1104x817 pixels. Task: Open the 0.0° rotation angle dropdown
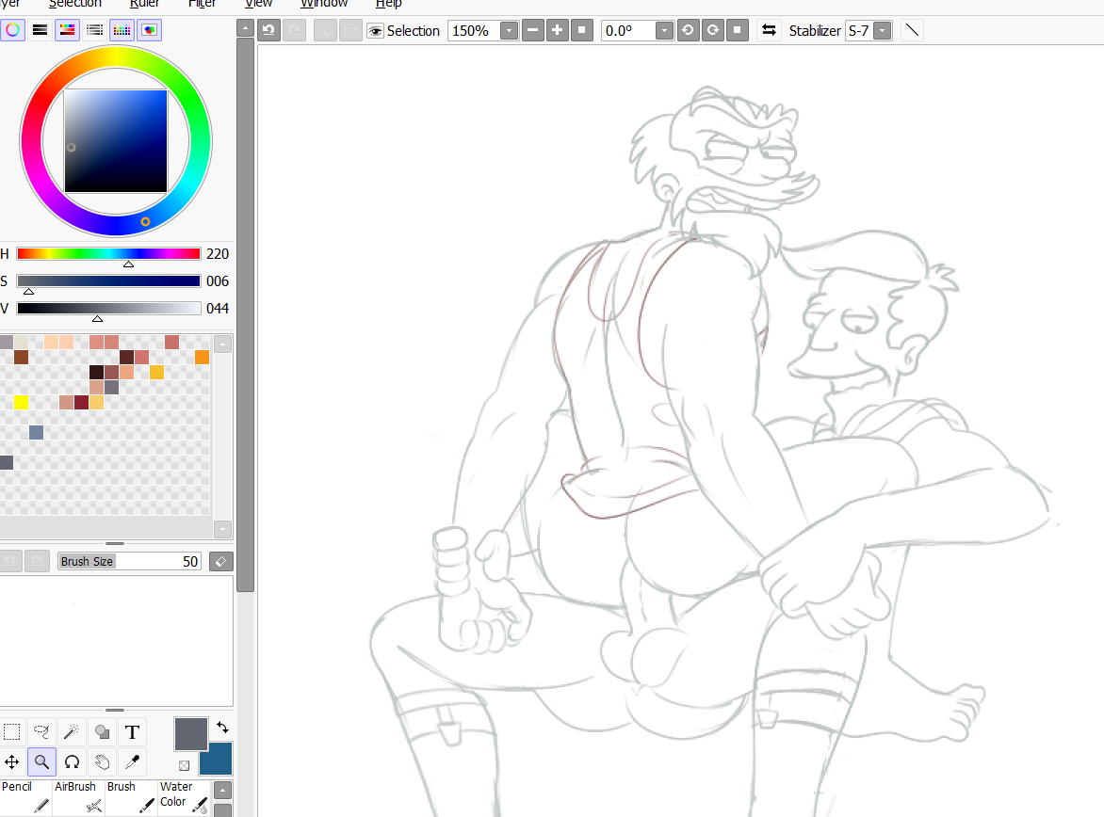coord(664,30)
